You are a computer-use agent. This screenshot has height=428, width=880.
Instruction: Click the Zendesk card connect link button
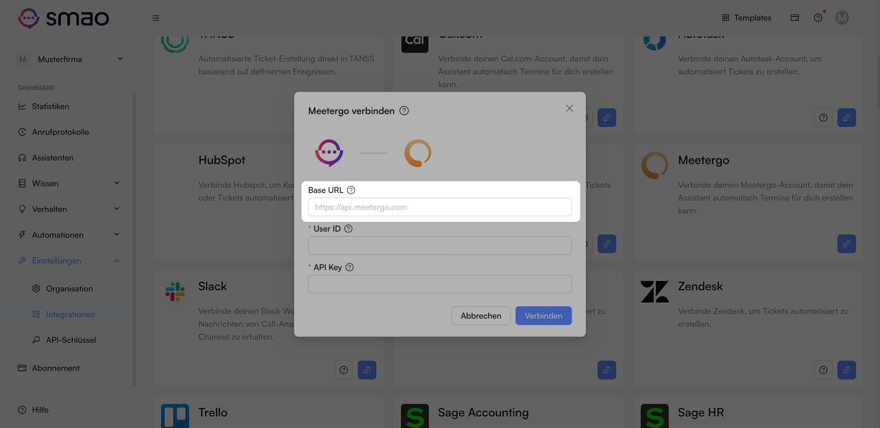click(847, 370)
